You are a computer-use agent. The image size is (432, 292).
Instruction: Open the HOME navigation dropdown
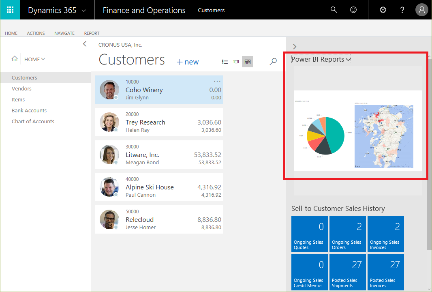(34, 59)
